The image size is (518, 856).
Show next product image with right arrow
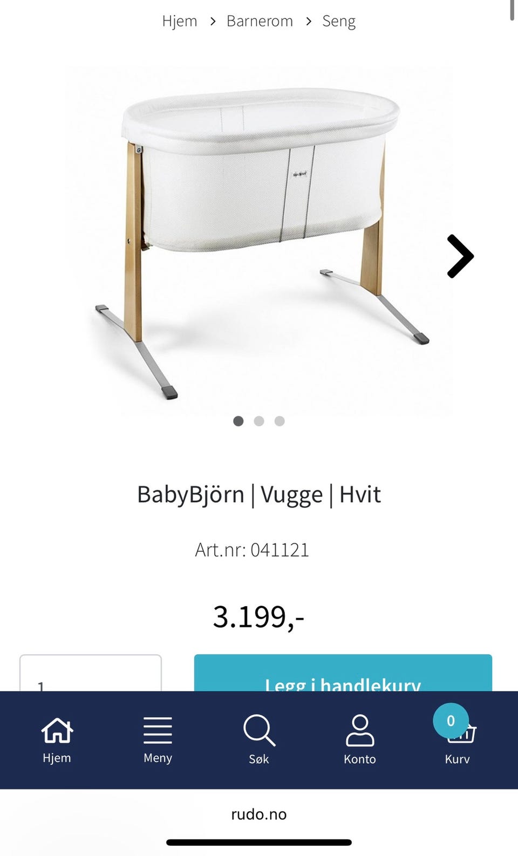pyautogui.click(x=460, y=256)
